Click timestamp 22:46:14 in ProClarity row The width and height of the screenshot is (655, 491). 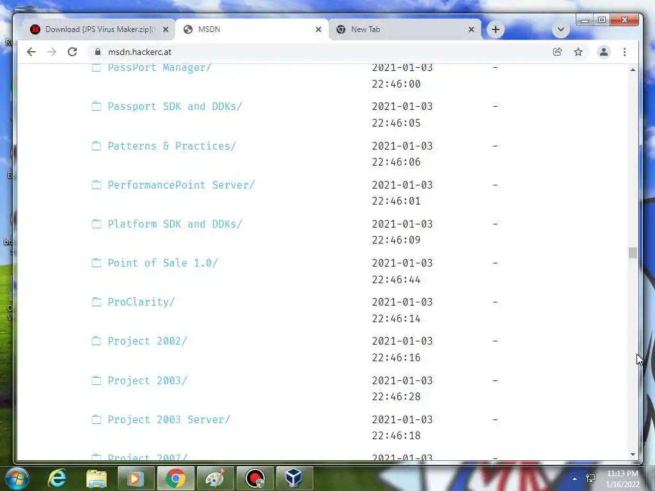pos(396,319)
